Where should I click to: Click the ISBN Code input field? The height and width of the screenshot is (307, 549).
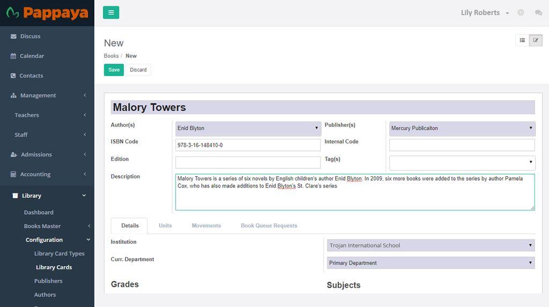(248, 145)
